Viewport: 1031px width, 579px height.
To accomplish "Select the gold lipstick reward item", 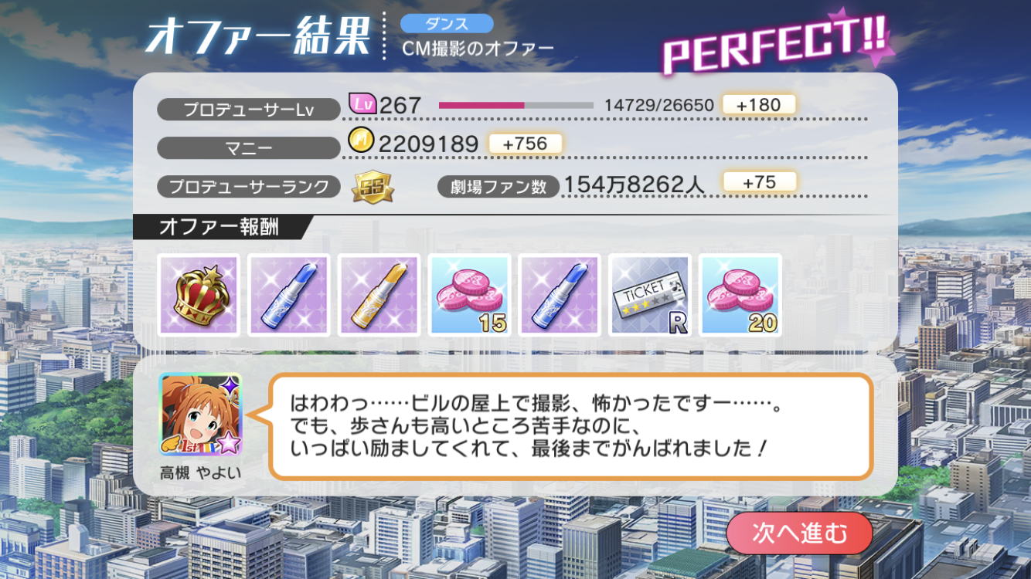I will (379, 295).
